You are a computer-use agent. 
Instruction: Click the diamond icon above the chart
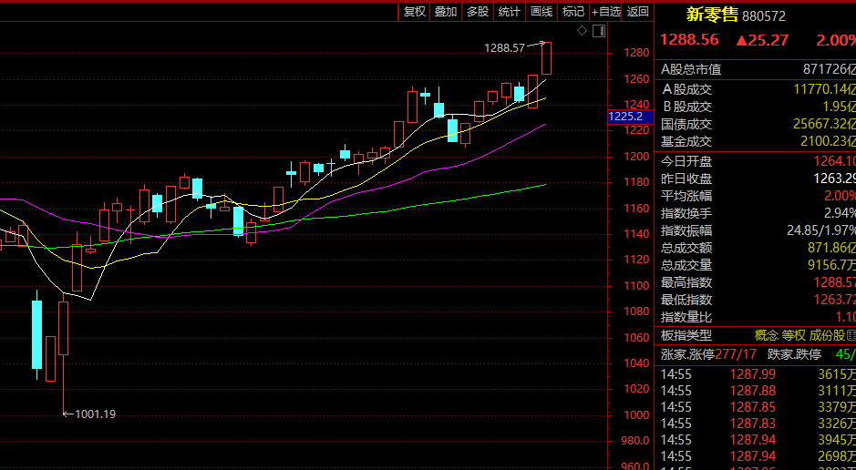click(583, 31)
